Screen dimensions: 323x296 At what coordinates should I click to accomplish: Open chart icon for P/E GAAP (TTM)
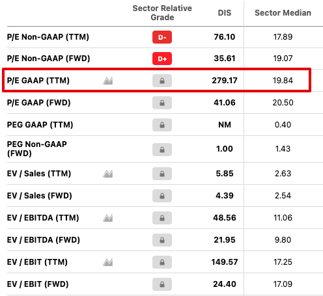pos(108,81)
